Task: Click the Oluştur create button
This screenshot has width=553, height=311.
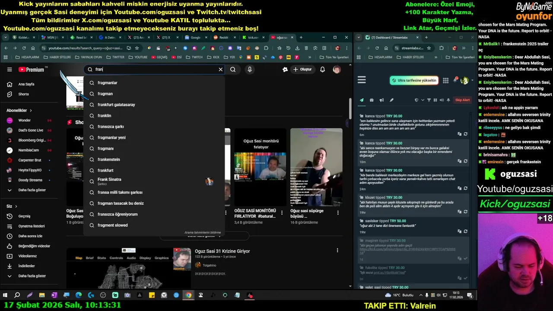Action: pos(302,70)
